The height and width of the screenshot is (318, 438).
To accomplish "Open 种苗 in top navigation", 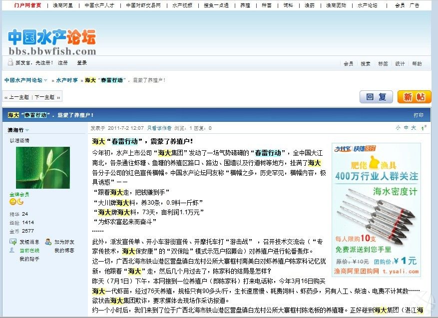I will point(267,5).
